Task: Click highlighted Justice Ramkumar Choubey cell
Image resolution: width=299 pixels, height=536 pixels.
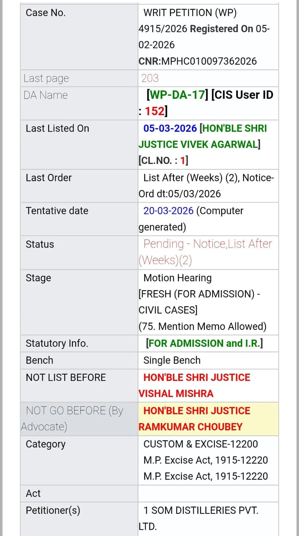Action: point(208,419)
